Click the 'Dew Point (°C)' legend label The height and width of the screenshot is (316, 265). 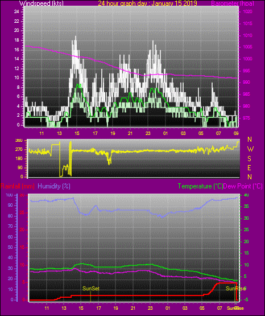pos(243,186)
